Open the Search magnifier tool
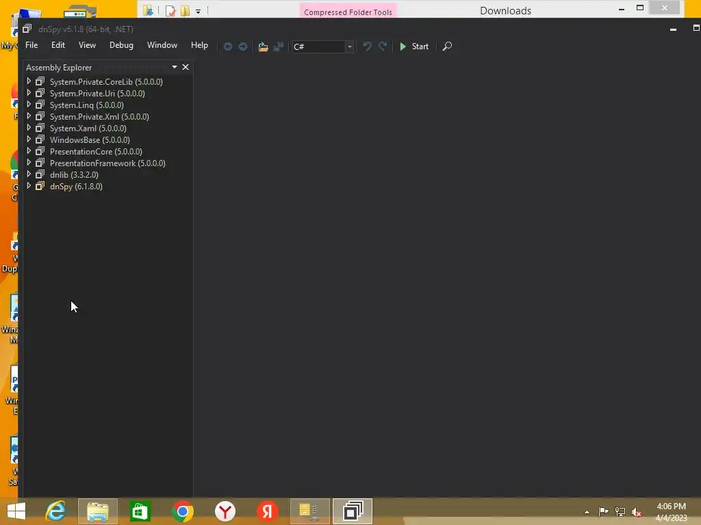This screenshot has height=525, width=701. [447, 46]
